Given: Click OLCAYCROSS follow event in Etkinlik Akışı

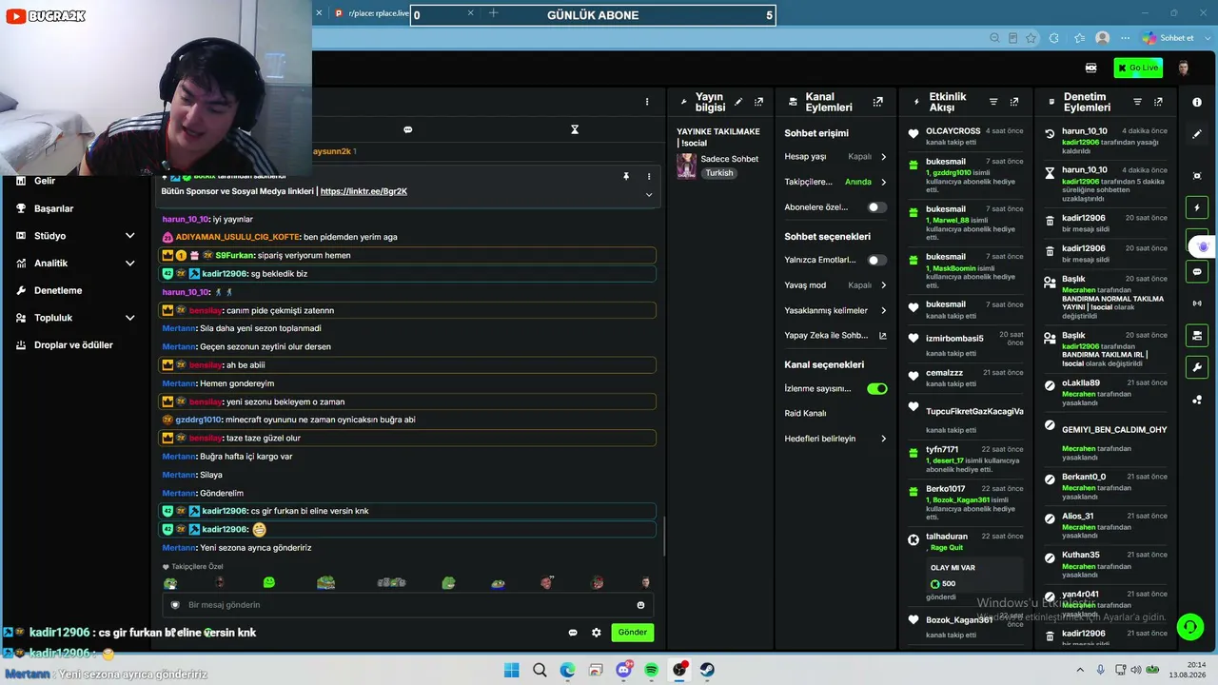Looking at the screenshot, I should (x=964, y=136).
